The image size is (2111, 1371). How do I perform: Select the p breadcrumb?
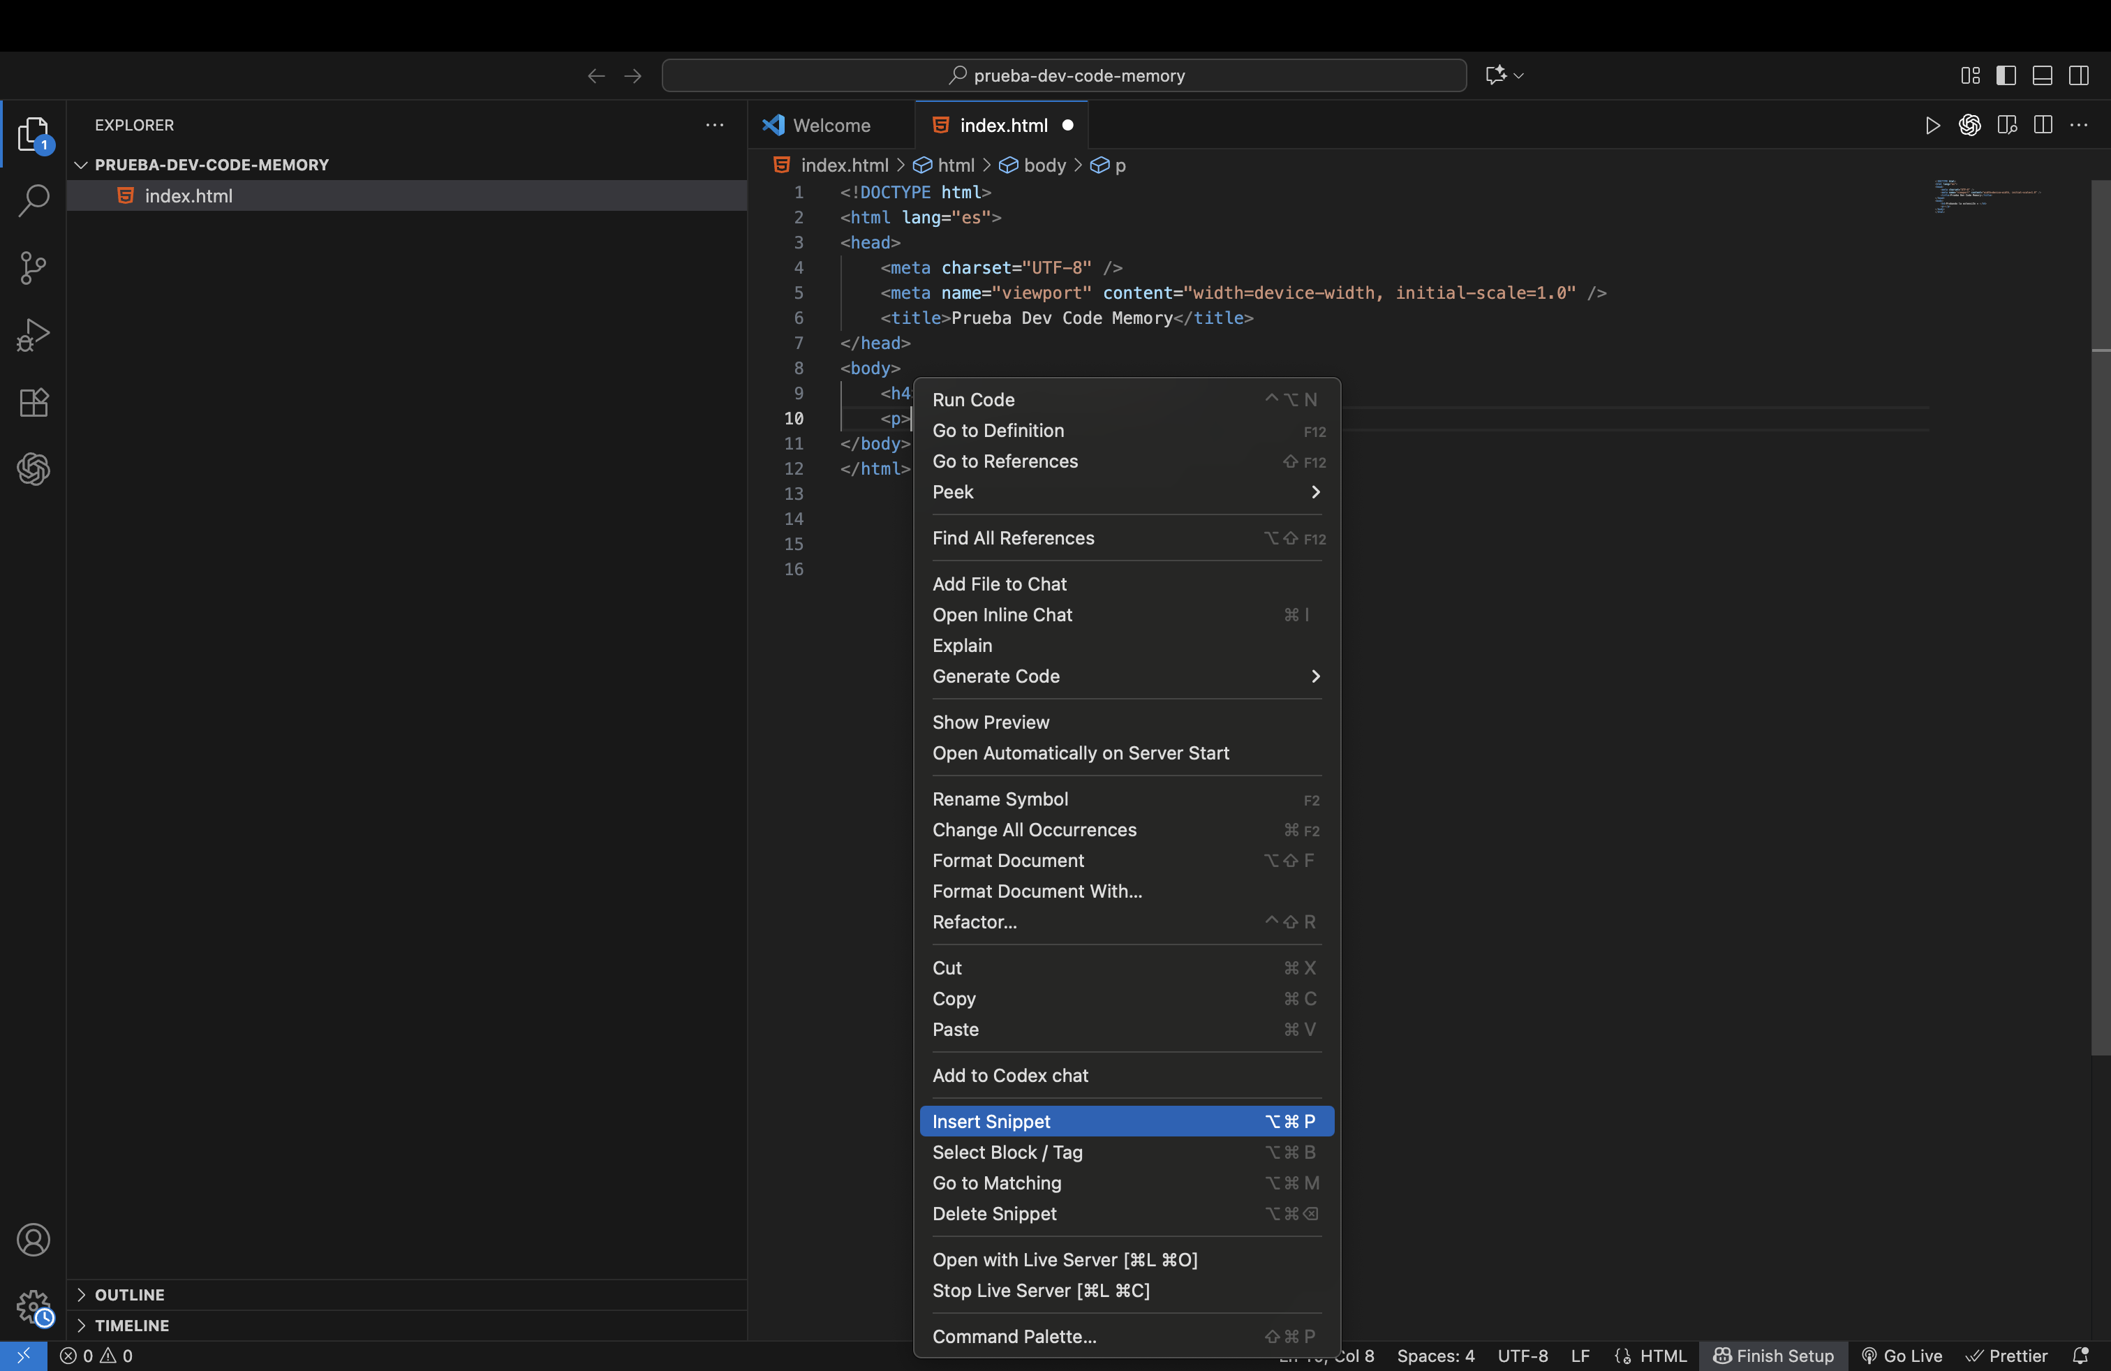1109,166
